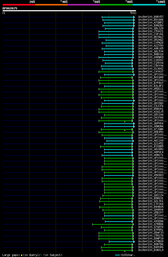Select the UniRef100_B8B016 label
This screenshot has width=168, height=257.
coord(151,54)
